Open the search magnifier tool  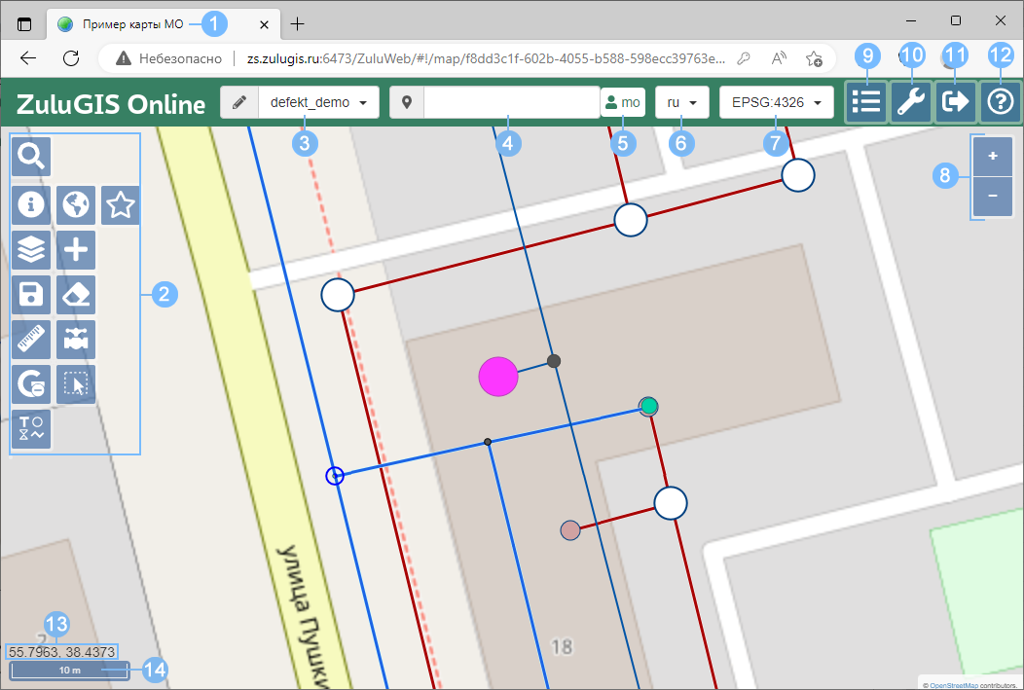[x=31, y=156]
